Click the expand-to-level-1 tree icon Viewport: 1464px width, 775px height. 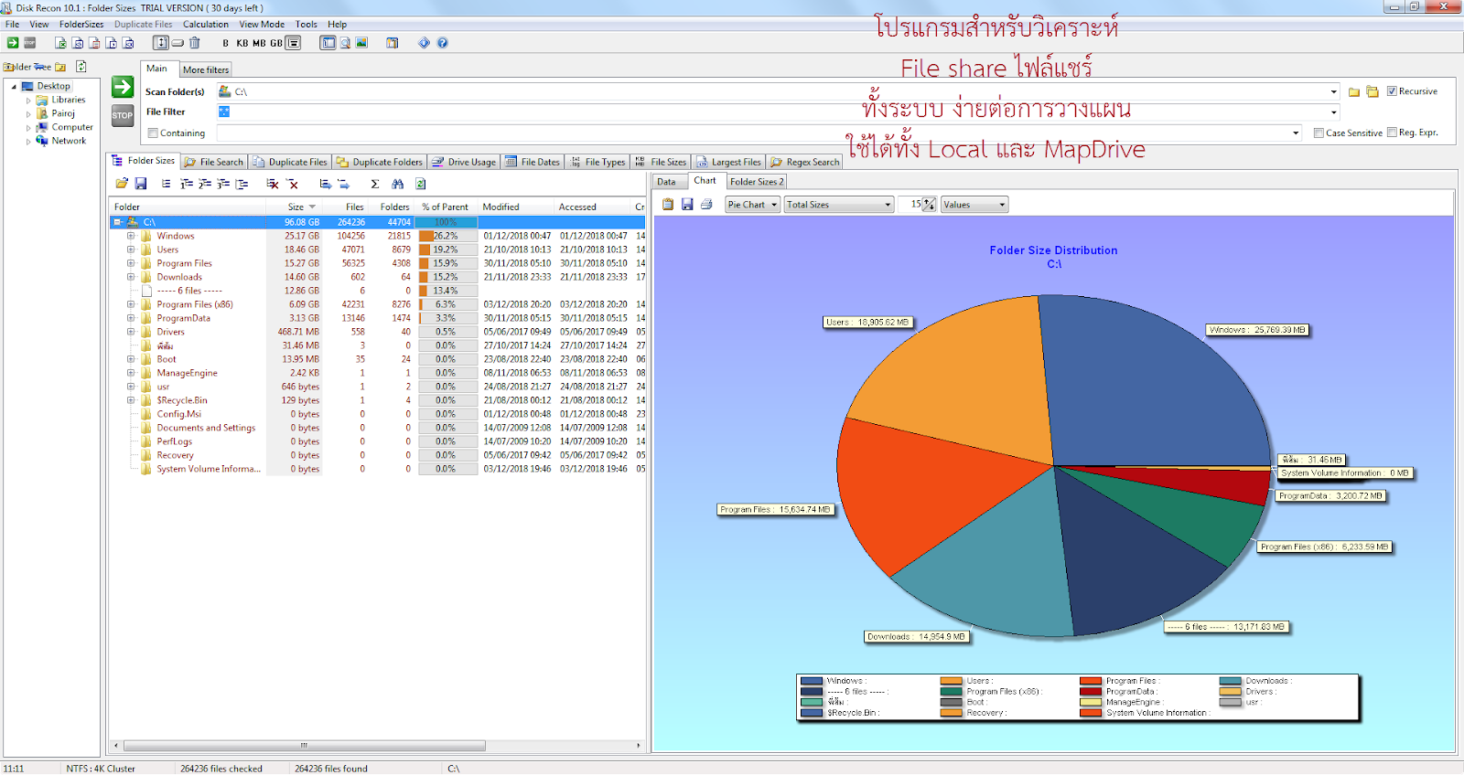click(x=187, y=184)
